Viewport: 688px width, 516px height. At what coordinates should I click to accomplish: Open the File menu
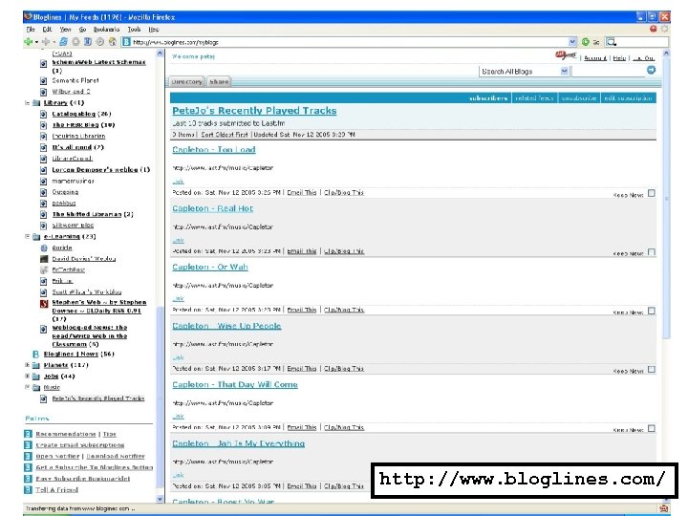pos(31,30)
